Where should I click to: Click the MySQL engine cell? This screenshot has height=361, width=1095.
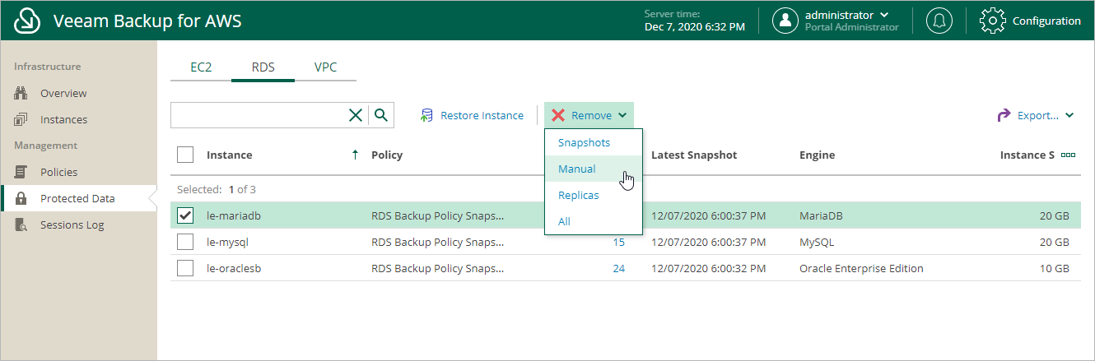coord(818,243)
